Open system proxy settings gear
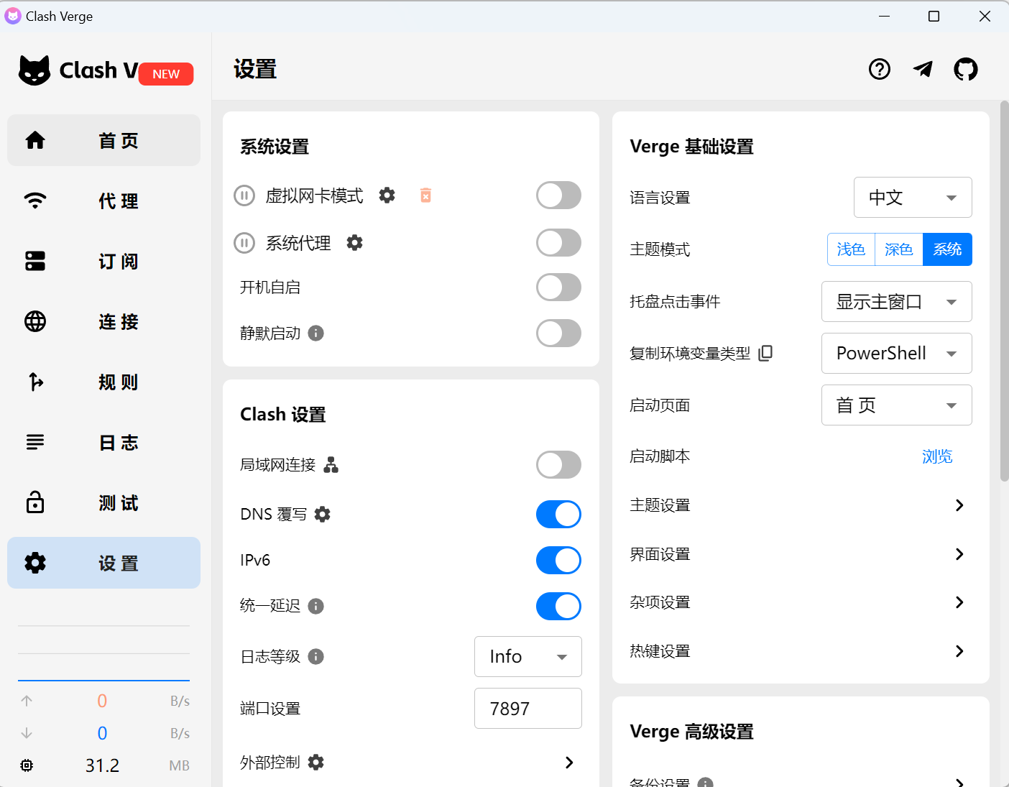This screenshot has height=787, width=1009. click(354, 243)
